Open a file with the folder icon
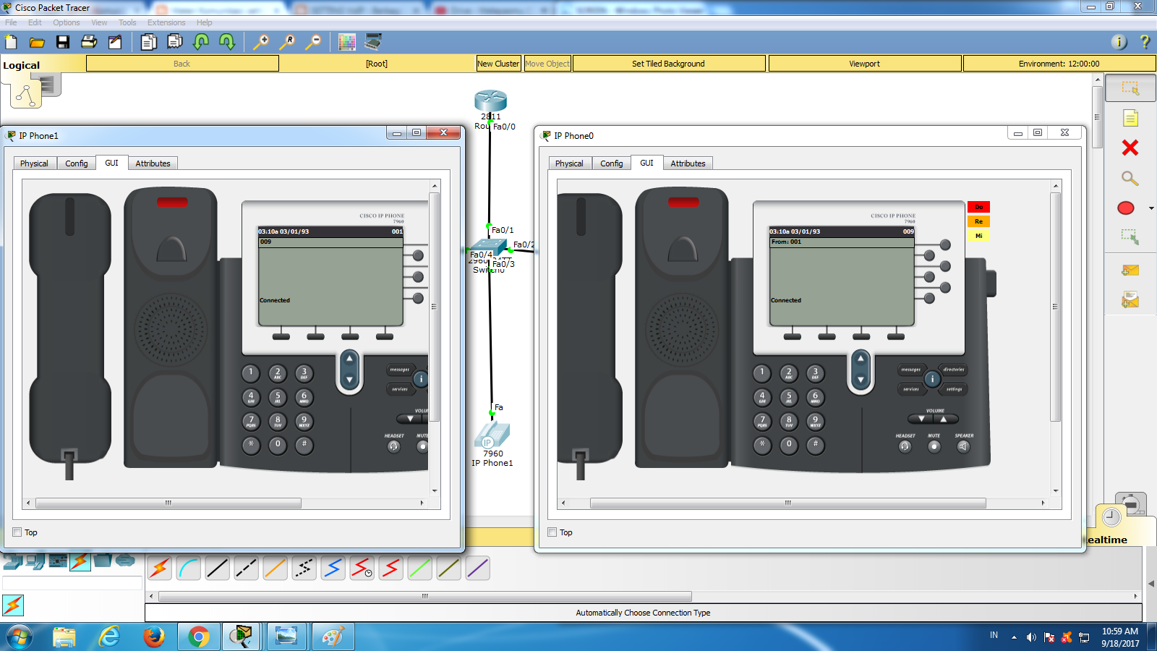The width and height of the screenshot is (1157, 651). (x=37, y=42)
